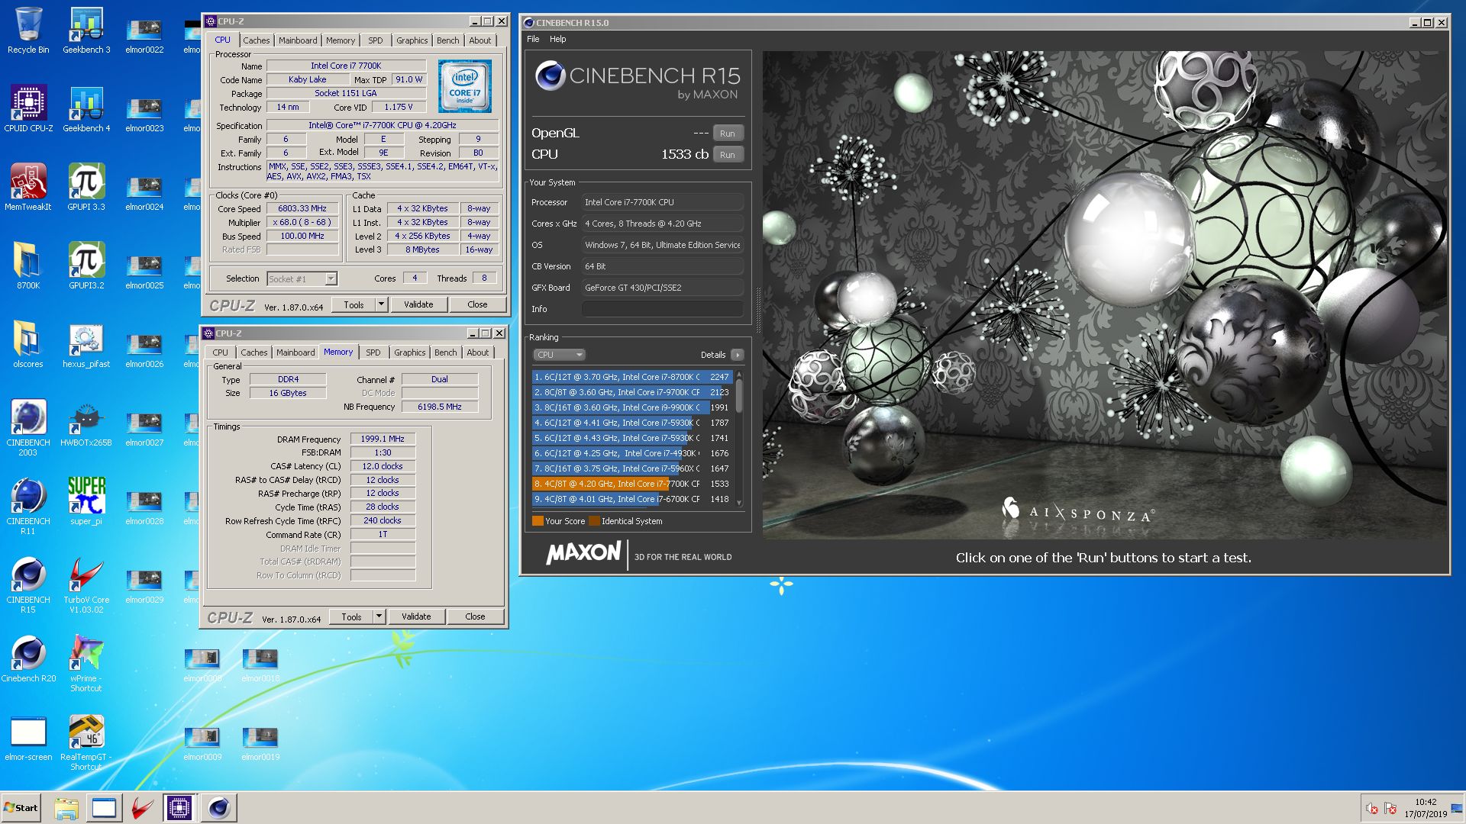The width and height of the screenshot is (1466, 824).
Task: Launch TurboV Core V1.03.02 shortcut
Action: coord(86,585)
